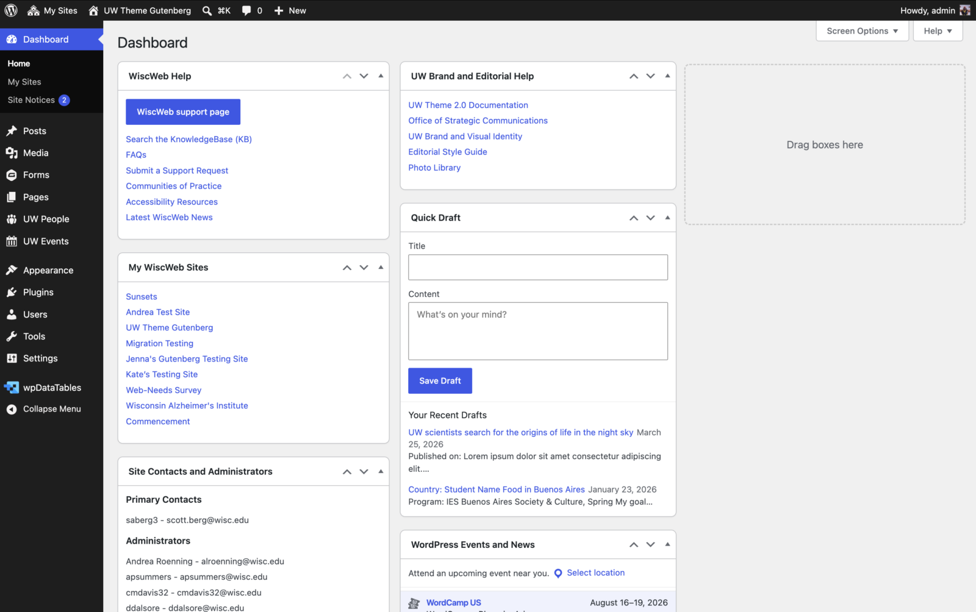Image resolution: width=976 pixels, height=612 pixels.
Task: Click the WiscWeb support page button
Action: coord(183,112)
